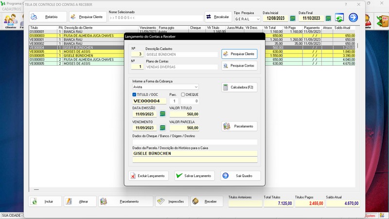Uncheck the TITULO / DOC checkbox
Viewport: 389px width, 219px height.
click(x=135, y=94)
